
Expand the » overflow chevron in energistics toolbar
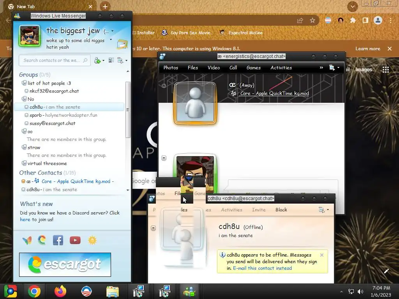tap(321, 68)
